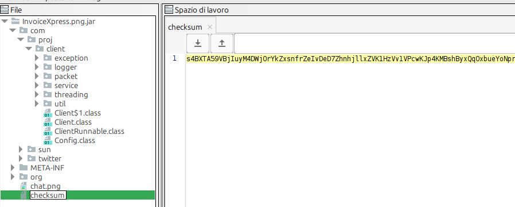Click the upload arrow toolbar button
Viewport: 515px width, 207px height.
[222, 43]
